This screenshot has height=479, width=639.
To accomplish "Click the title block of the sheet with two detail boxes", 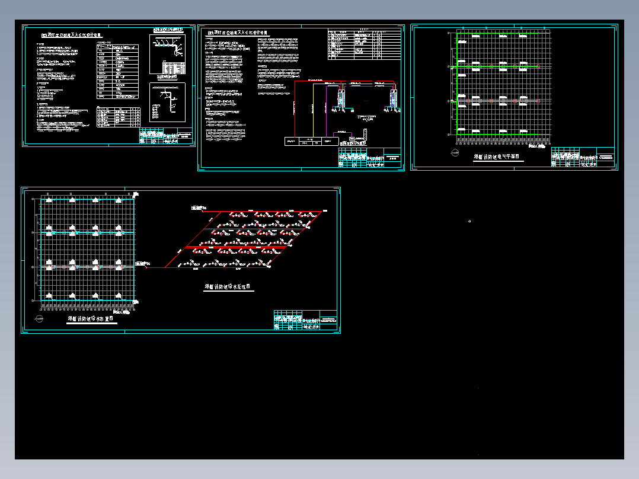I will [x=166, y=135].
